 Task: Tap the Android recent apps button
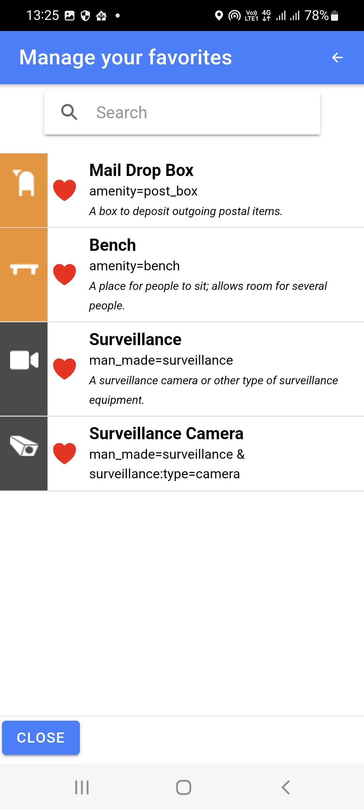82,787
